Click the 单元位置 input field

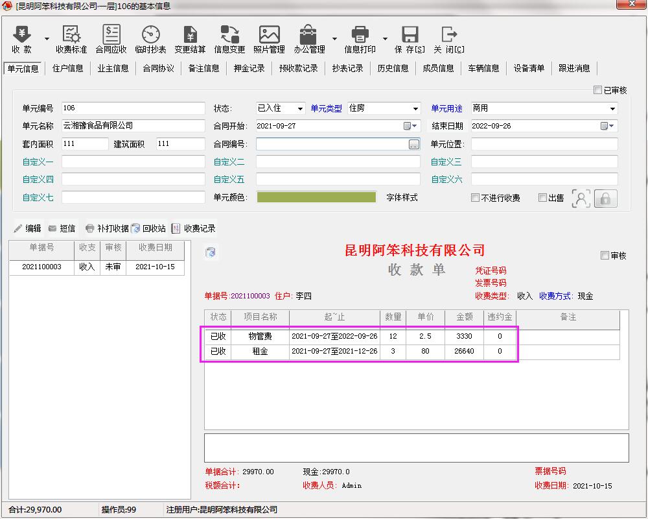tap(544, 144)
